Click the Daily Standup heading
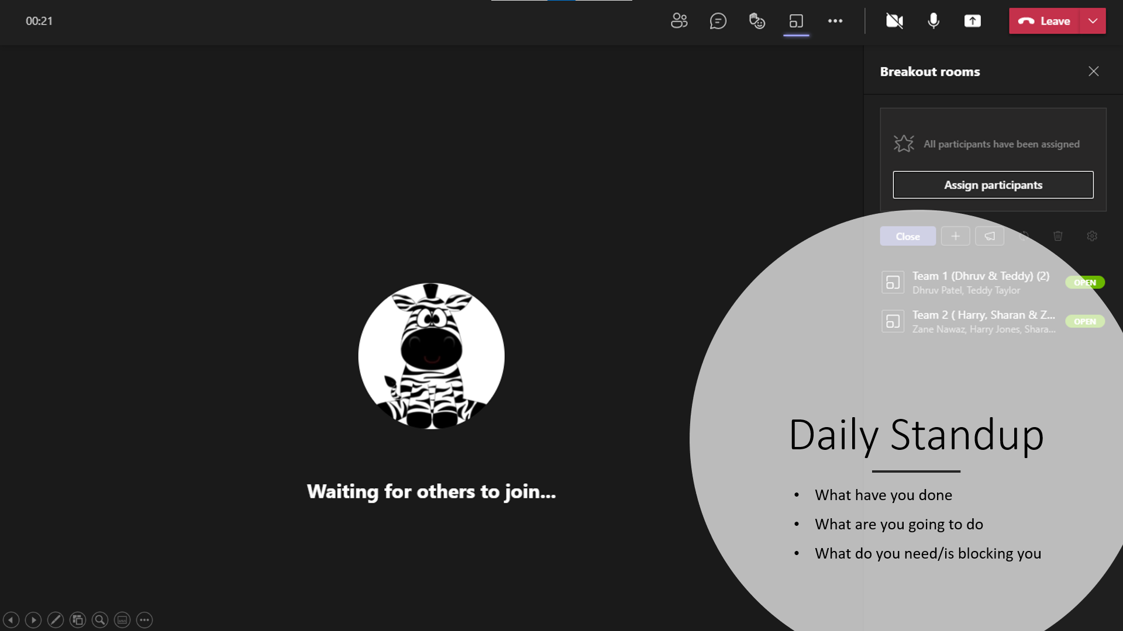Screen dimensions: 1123x631 pos(916,435)
